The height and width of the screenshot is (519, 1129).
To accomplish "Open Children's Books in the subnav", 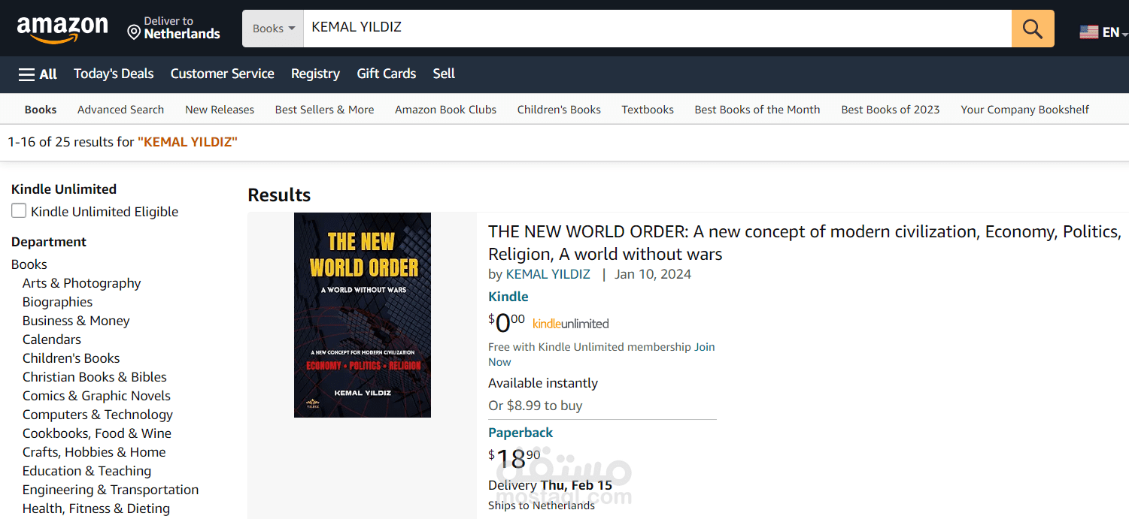I will tap(559, 110).
